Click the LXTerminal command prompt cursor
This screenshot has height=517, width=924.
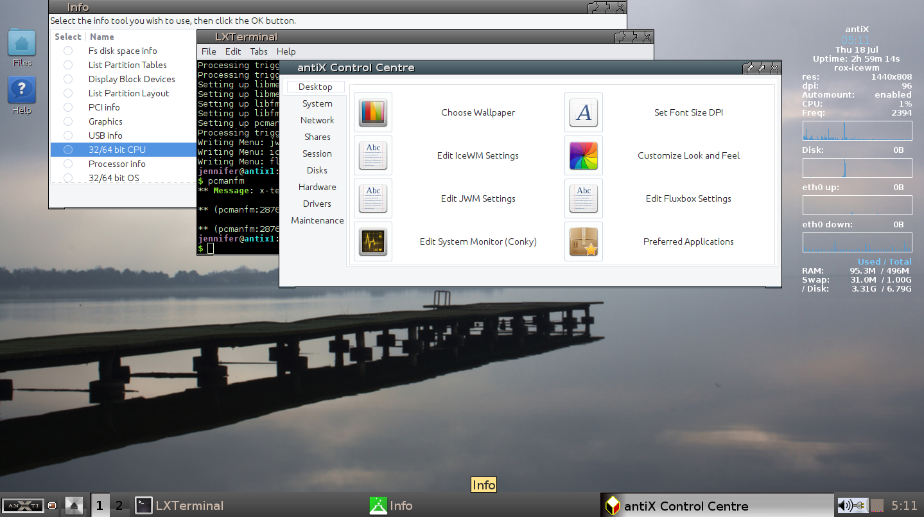[211, 249]
